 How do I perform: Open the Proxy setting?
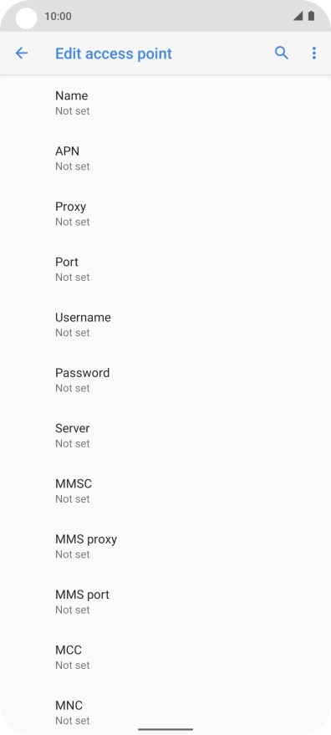tap(165, 213)
